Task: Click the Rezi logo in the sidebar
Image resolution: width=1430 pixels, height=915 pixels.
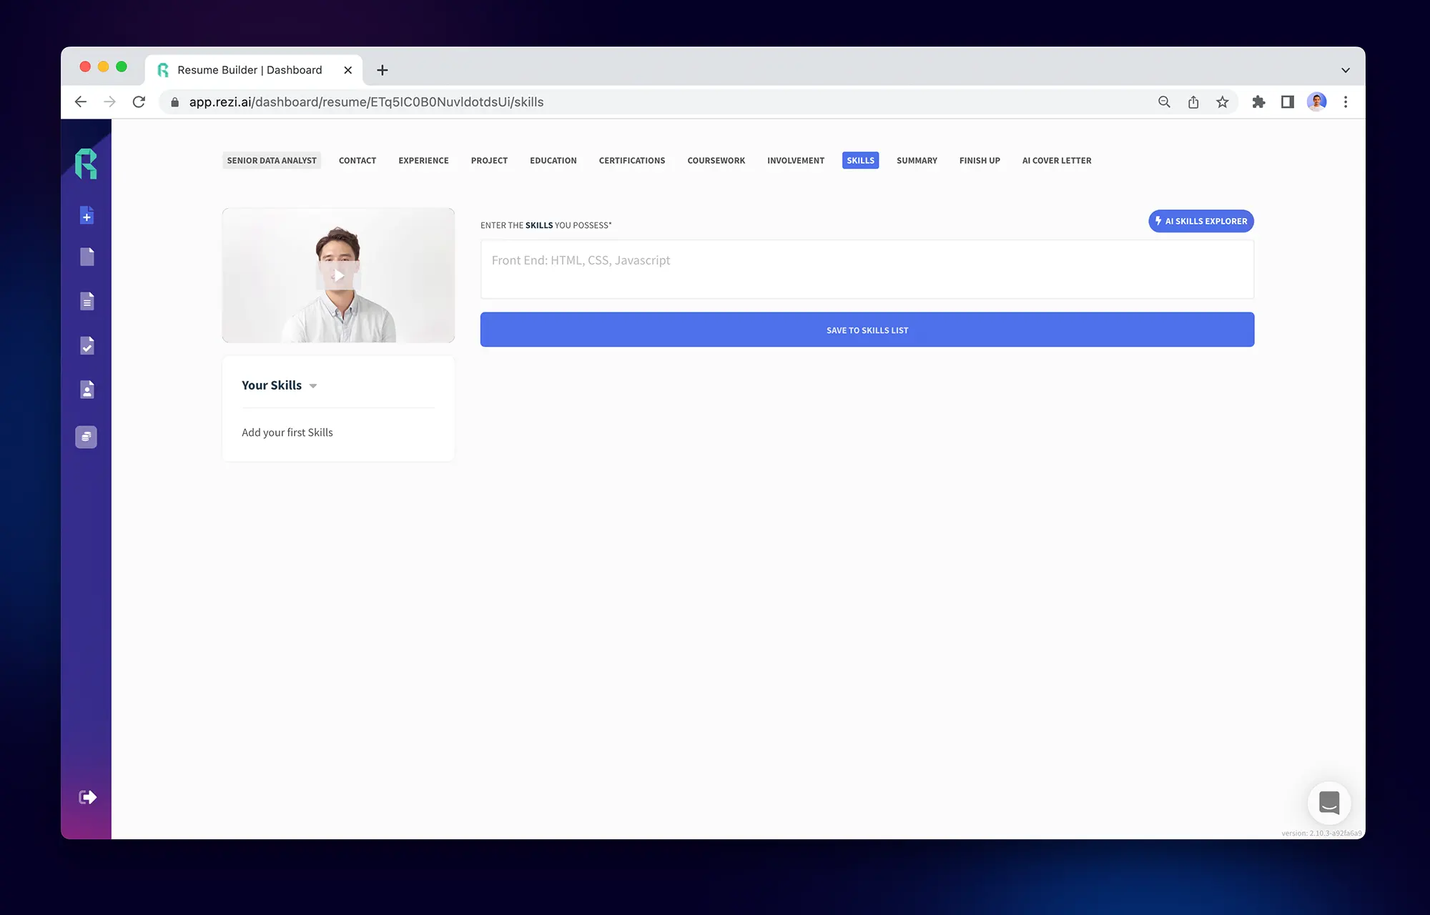Action: tap(86, 164)
